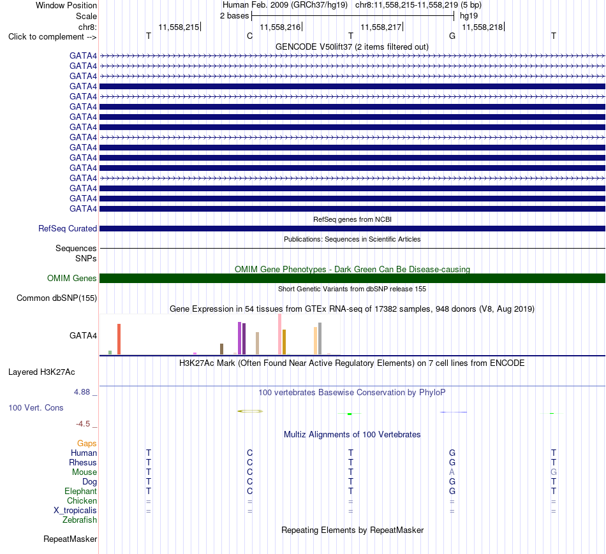Click the SNPs track label
The height and width of the screenshot is (554, 606).
(86, 258)
